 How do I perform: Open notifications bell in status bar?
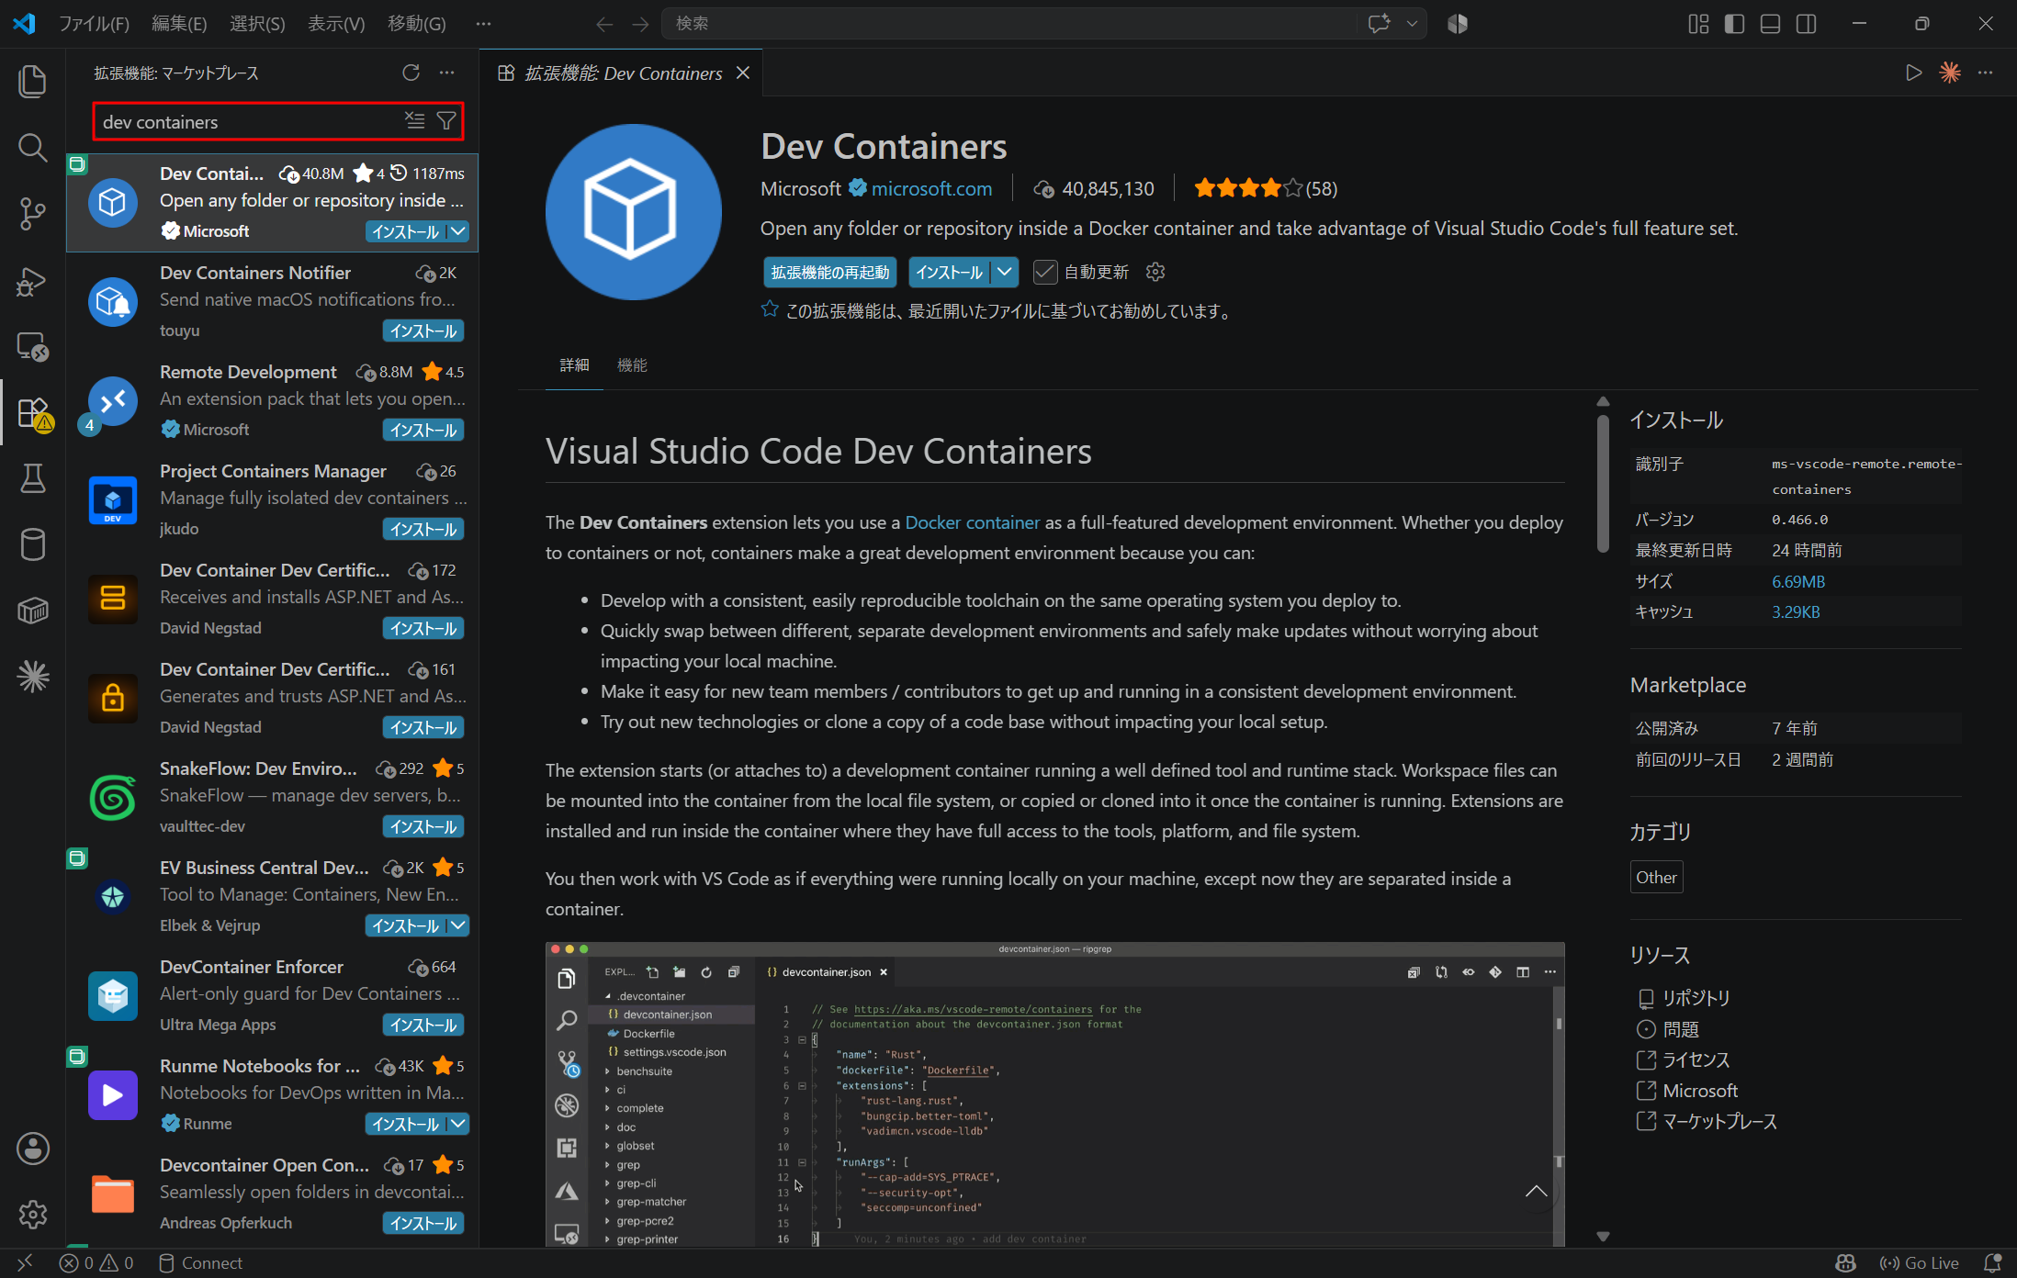1992,1263
